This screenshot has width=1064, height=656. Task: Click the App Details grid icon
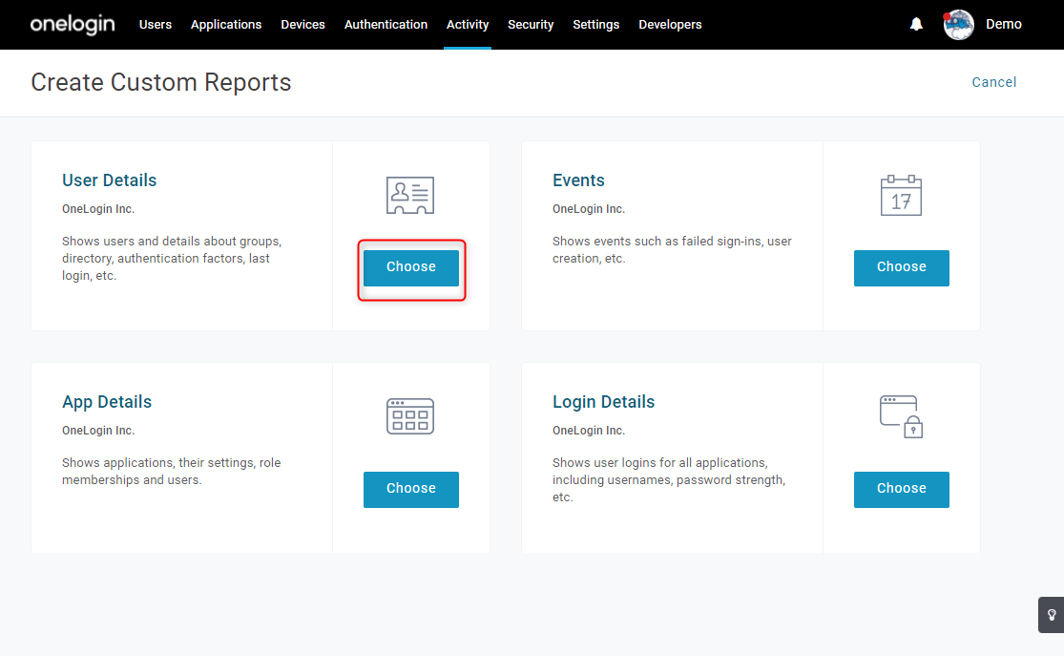pos(410,416)
